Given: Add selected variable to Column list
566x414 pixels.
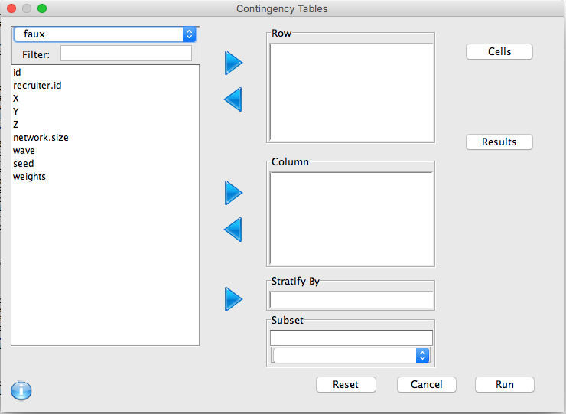Looking at the screenshot, I should pos(233,193).
